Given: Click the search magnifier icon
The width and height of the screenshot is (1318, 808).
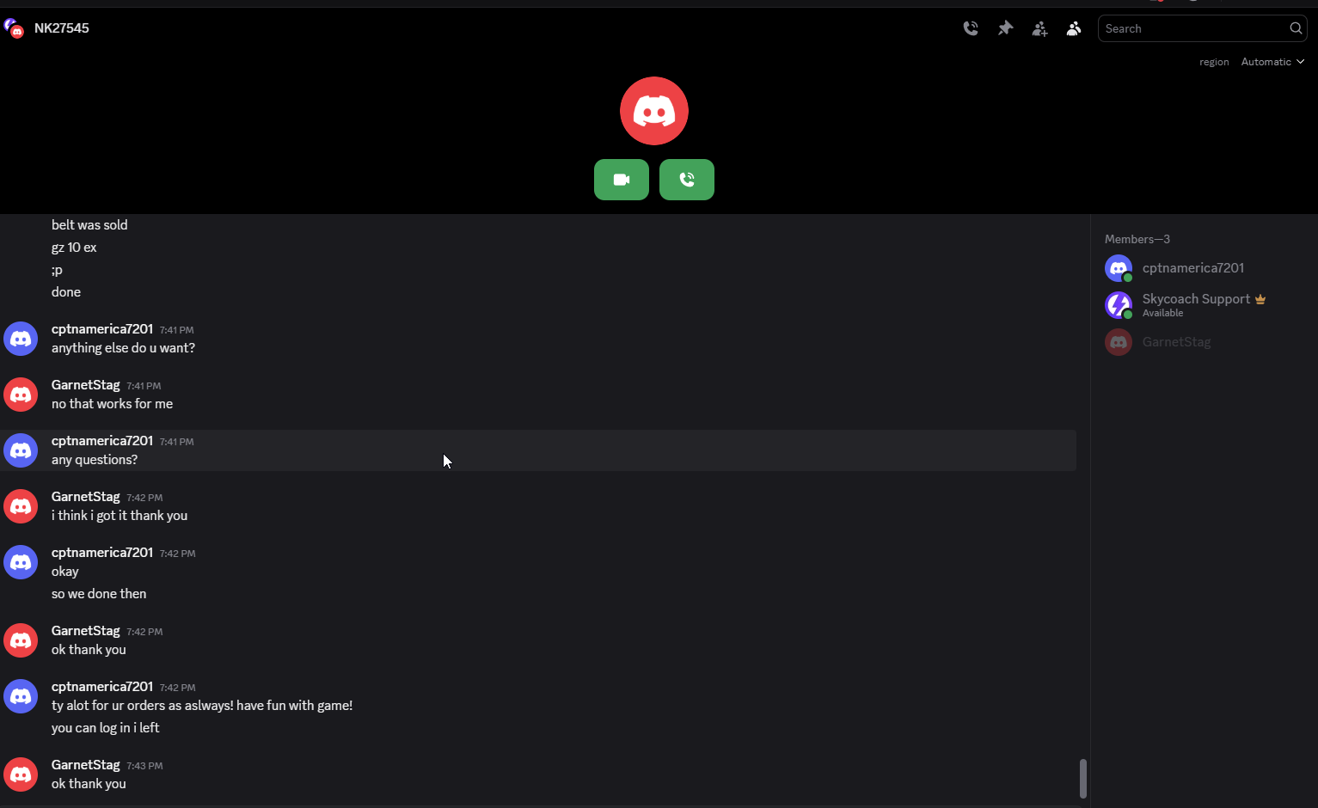Looking at the screenshot, I should pyautogui.click(x=1296, y=28).
